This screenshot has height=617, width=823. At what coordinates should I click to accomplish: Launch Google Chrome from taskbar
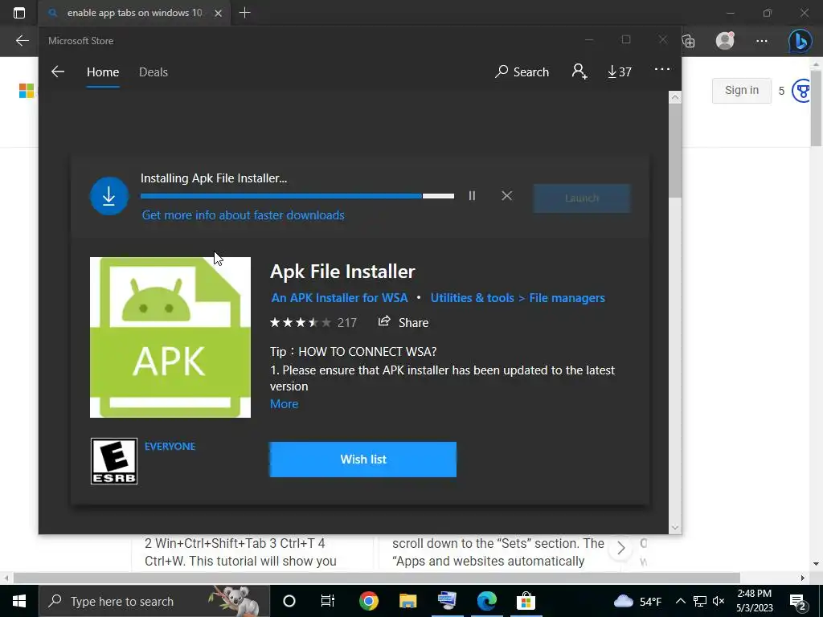[368, 601]
